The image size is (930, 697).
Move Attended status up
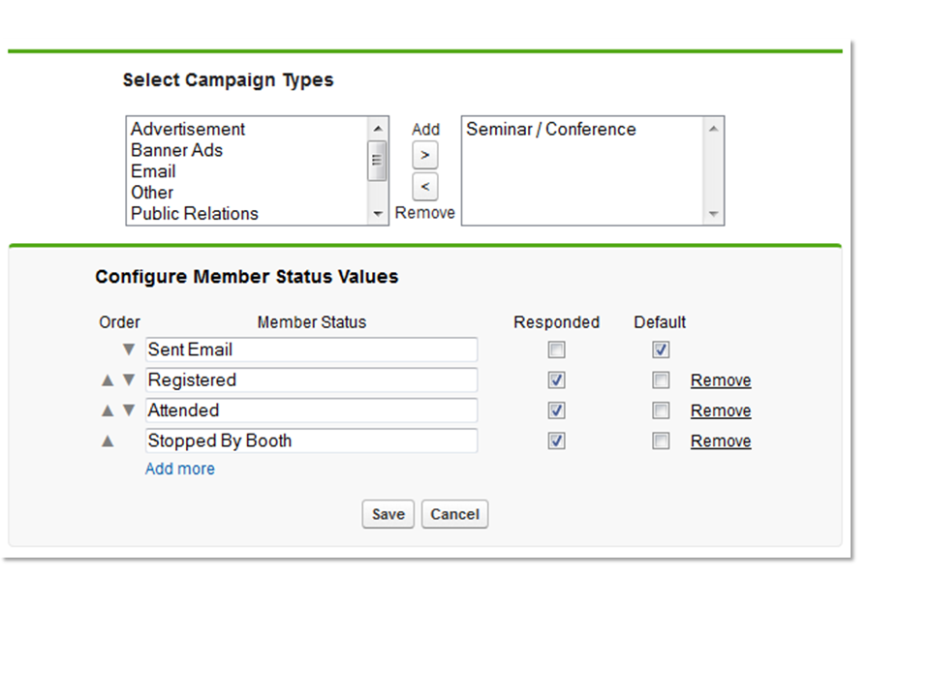coord(108,410)
